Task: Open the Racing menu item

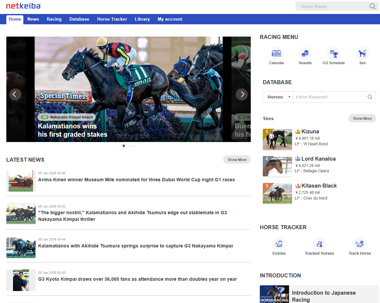Action: tap(54, 19)
